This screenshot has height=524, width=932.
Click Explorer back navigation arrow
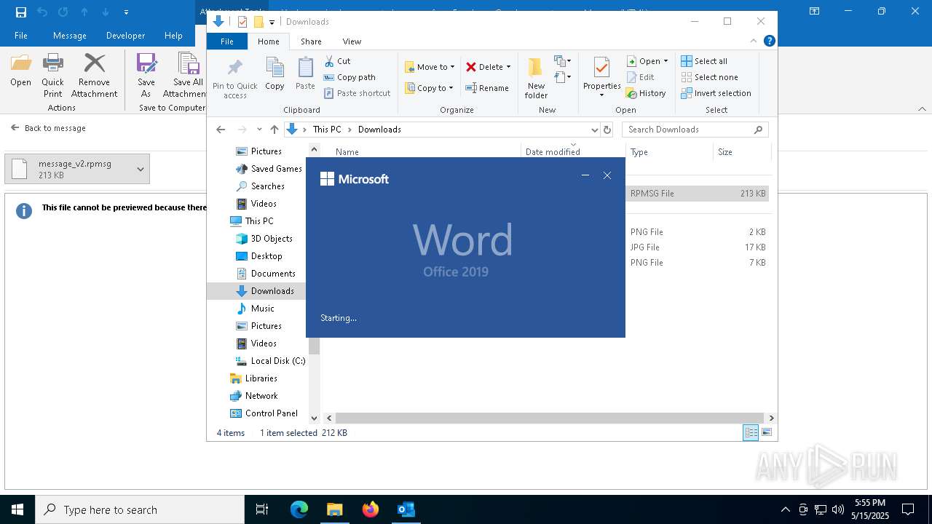tap(221, 130)
